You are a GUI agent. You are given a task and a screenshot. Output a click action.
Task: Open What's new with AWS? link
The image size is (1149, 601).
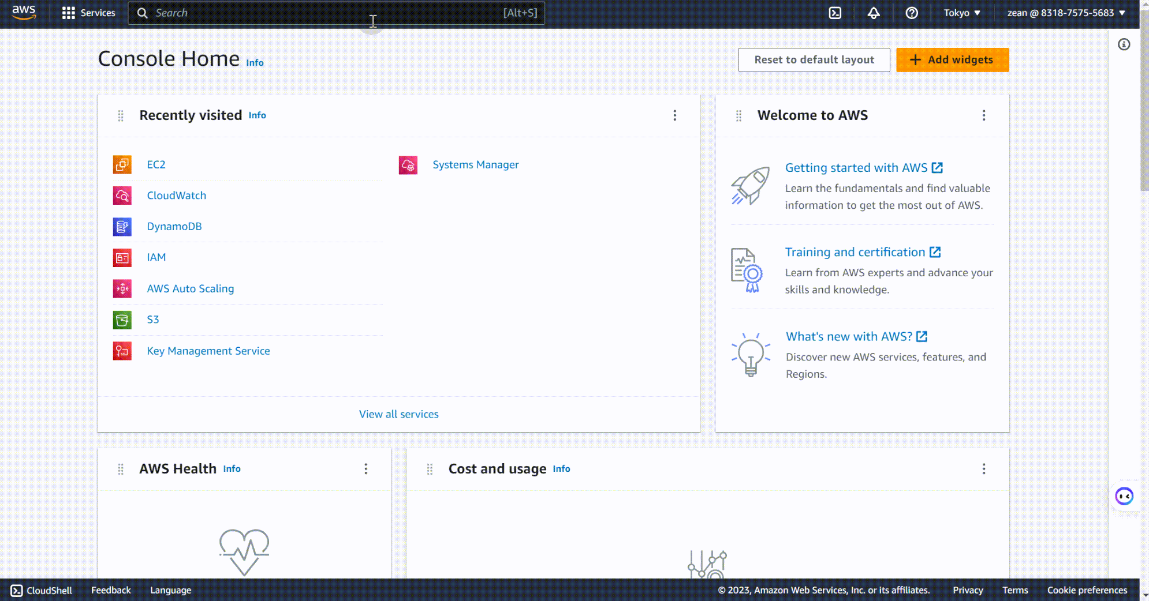point(856,336)
